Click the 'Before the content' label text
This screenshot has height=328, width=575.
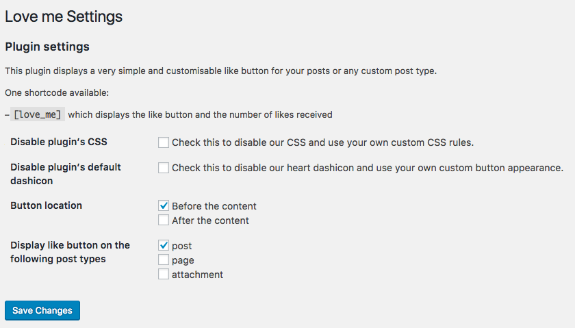point(214,206)
